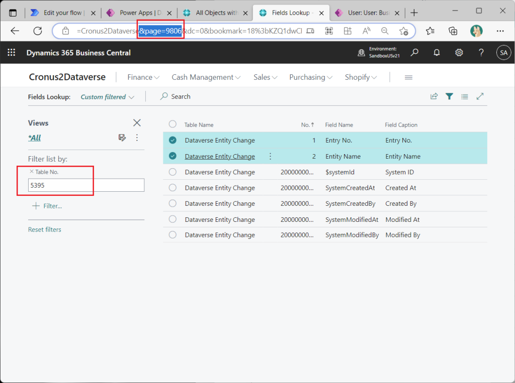The height and width of the screenshot is (383, 515).
Task: Open browser Settings and more ellipsis
Action: 500,31
